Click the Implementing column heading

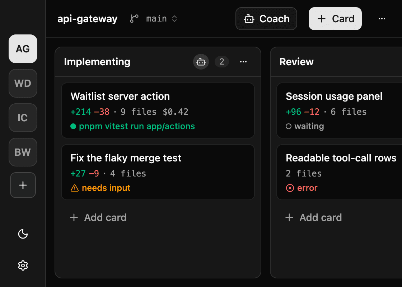[x=97, y=62]
